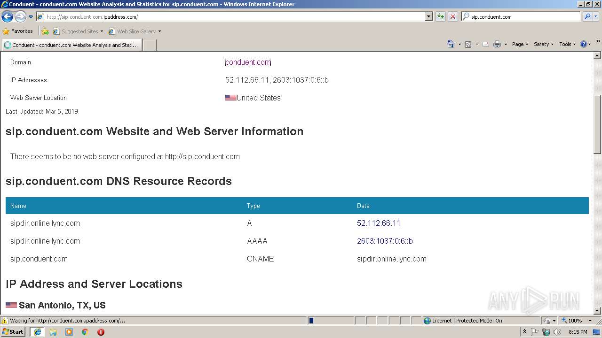Image resolution: width=602 pixels, height=338 pixels.
Task: Open the Windows Start menu
Action: (x=13, y=332)
